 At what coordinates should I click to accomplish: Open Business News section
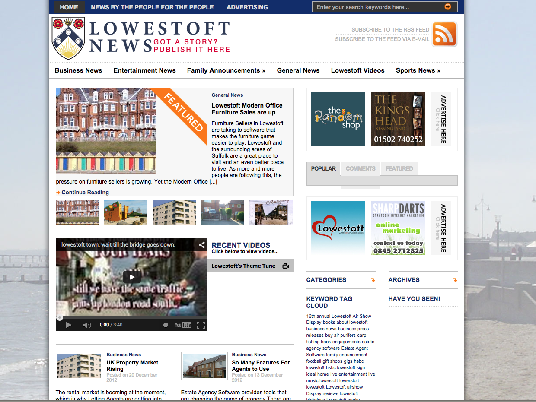click(79, 70)
